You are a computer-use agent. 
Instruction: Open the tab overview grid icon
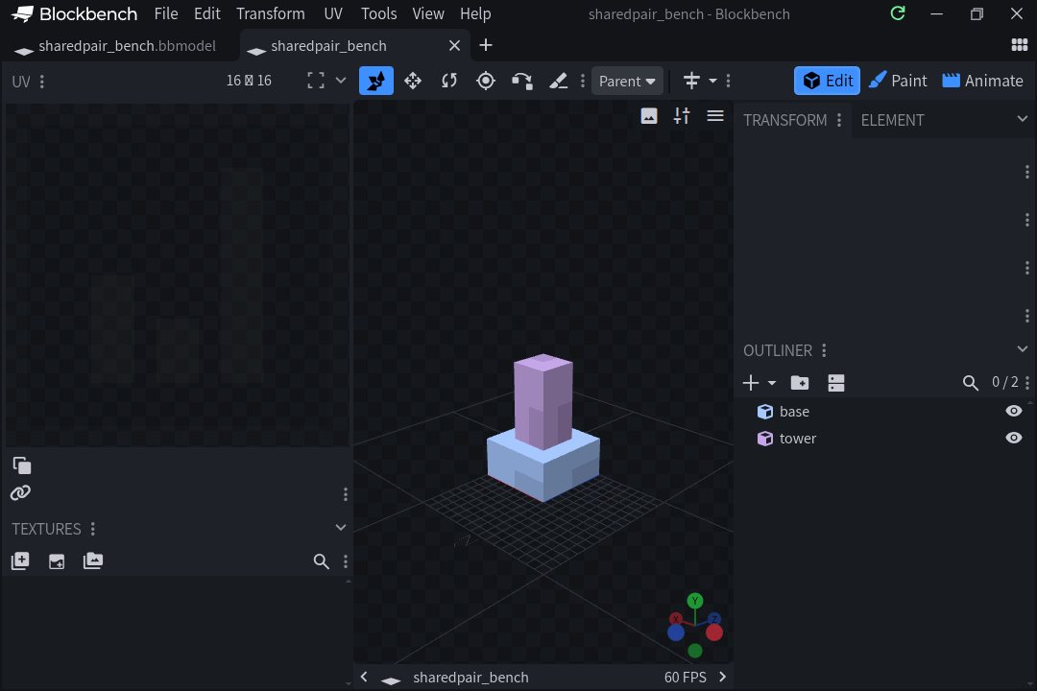[x=1019, y=45]
